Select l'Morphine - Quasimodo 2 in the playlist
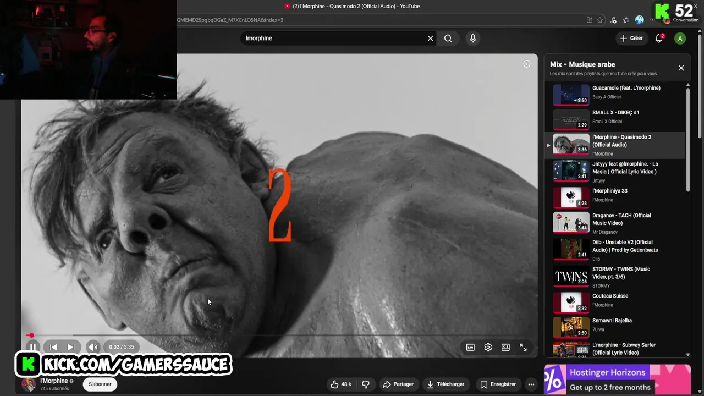The width and height of the screenshot is (704, 396). 616,145
